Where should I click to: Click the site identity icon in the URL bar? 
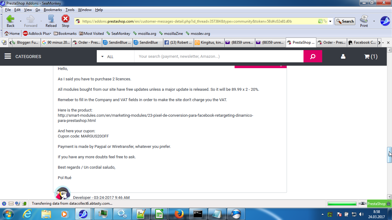pyautogui.click(x=78, y=21)
